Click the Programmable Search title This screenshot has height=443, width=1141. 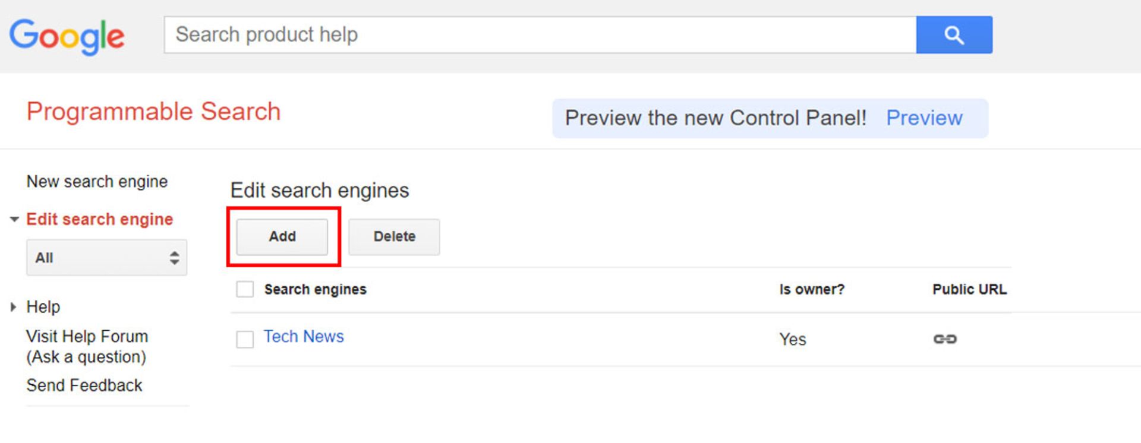point(153,112)
